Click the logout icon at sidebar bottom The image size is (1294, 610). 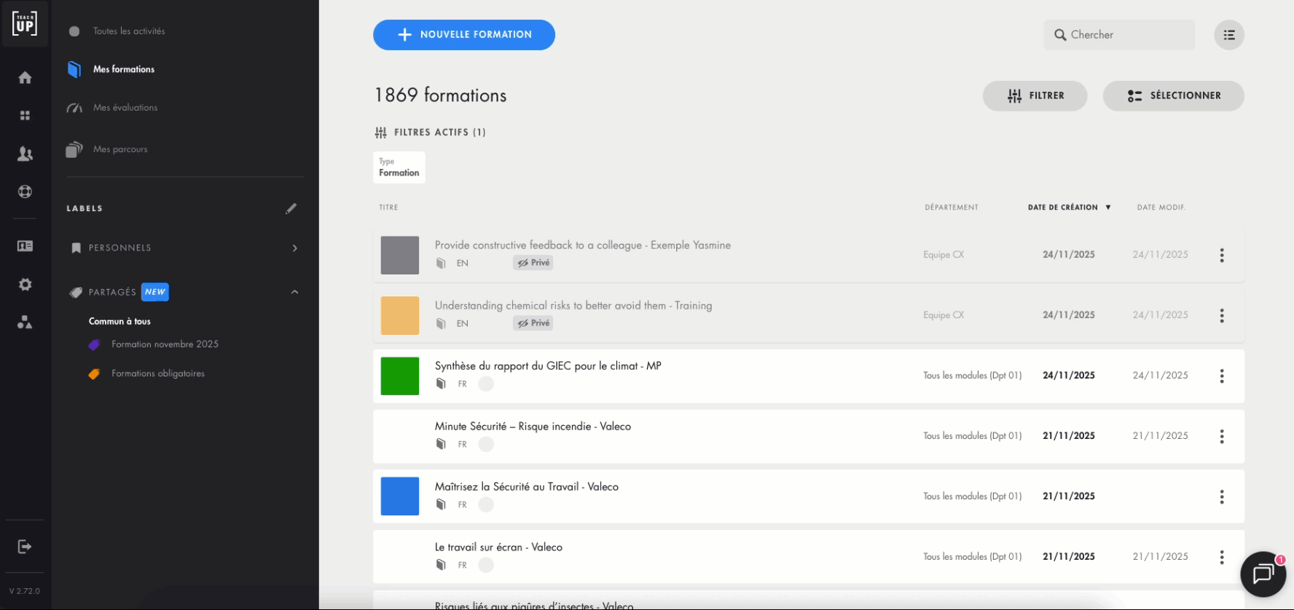point(25,547)
